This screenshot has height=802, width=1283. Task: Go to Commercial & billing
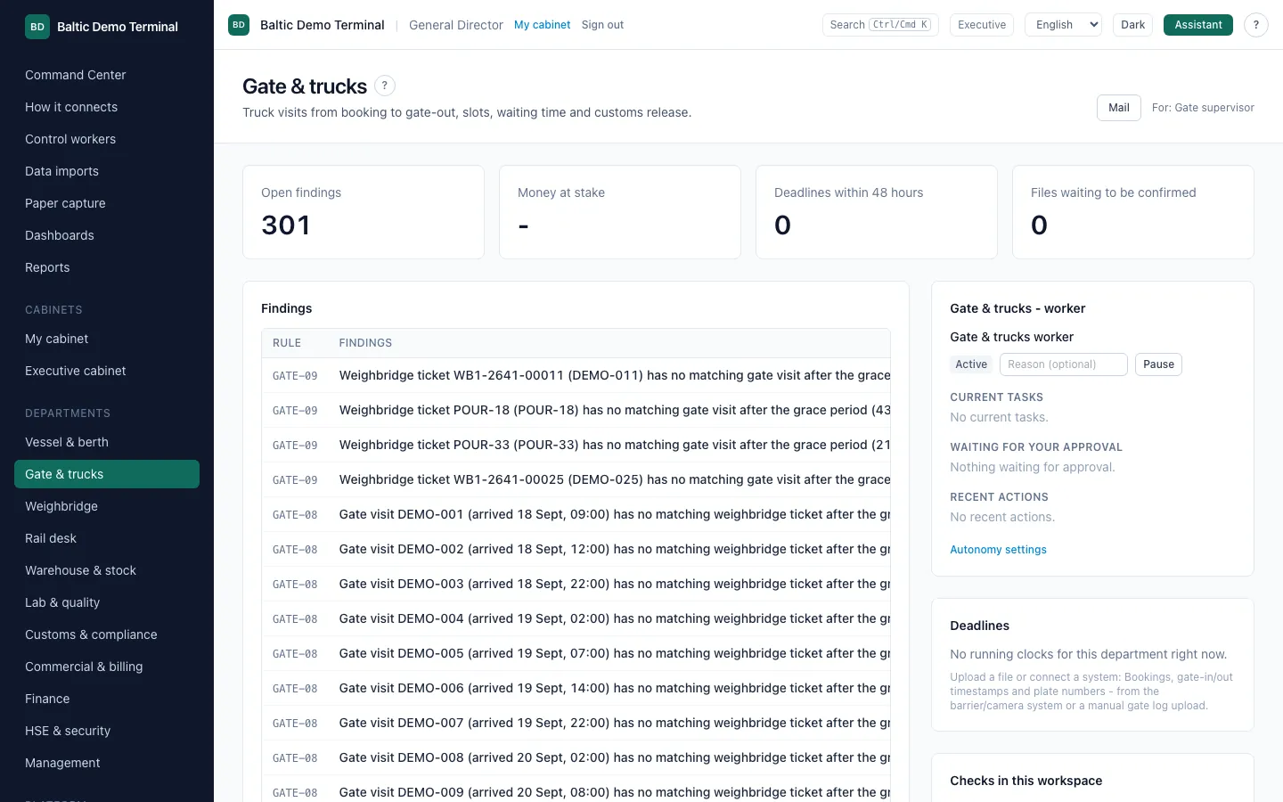[x=107, y=667]
